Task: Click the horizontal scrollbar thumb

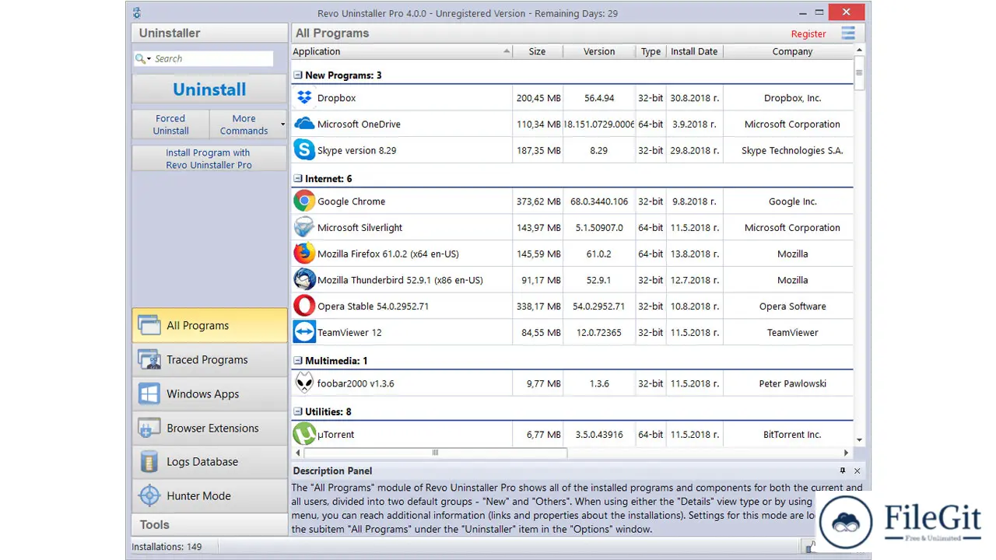Action: [436, 453]
